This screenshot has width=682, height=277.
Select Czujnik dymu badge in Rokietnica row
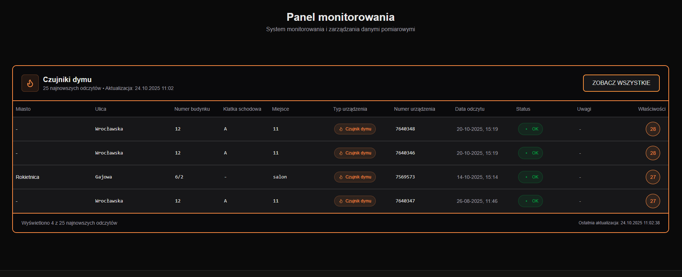355,177
